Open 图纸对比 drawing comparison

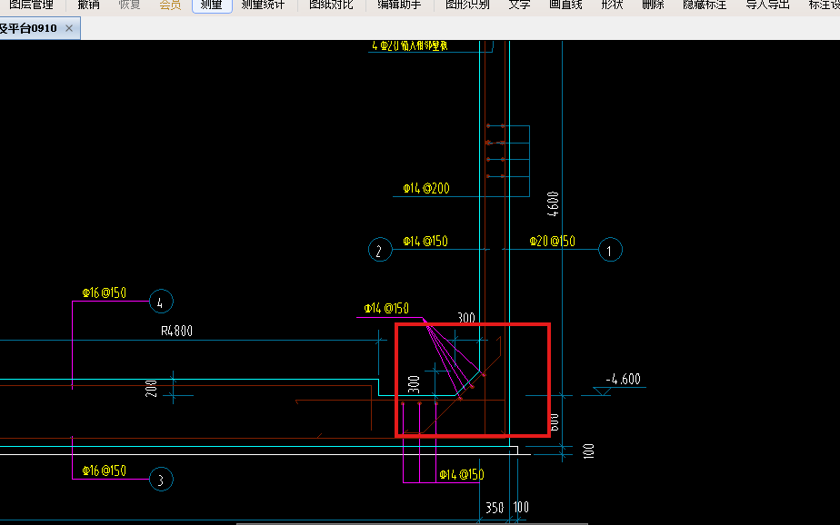[331, 5]
